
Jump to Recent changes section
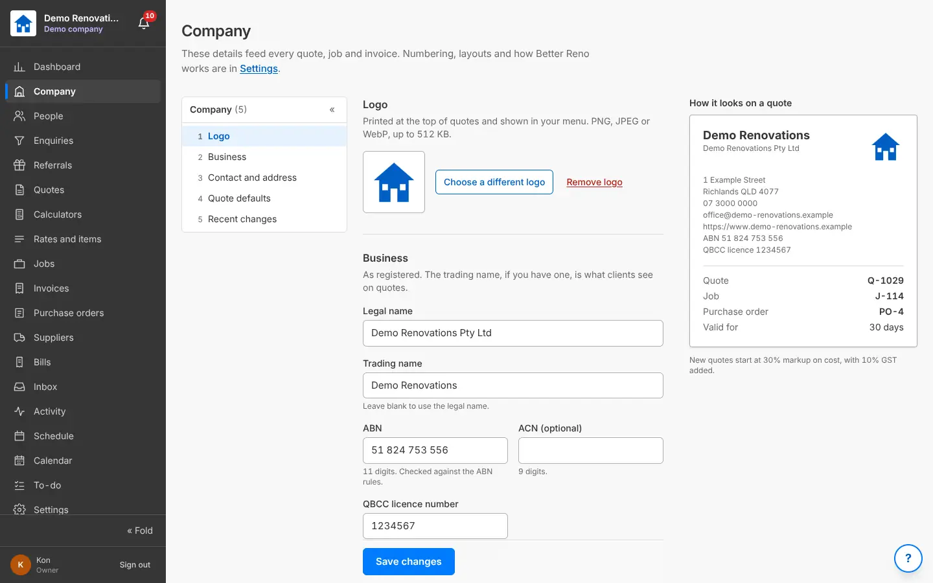[264, 219]
